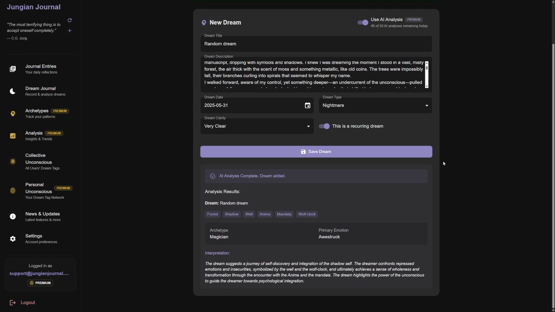Click the Save Dream button
The image size is (555, 312).
click(316, 152)
